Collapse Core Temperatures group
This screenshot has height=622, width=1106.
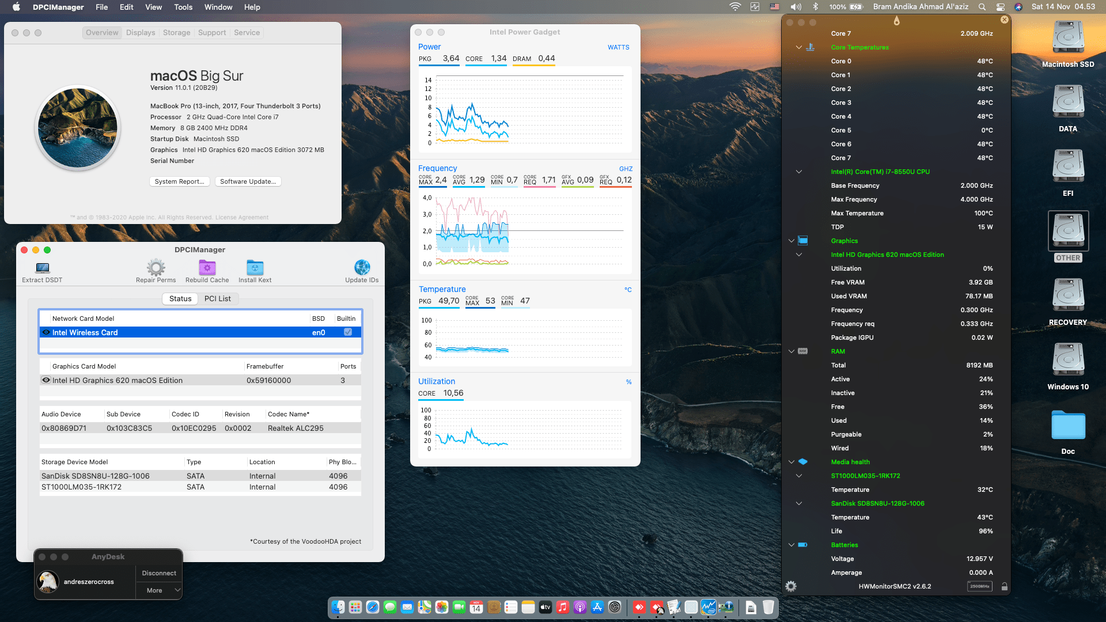(x=798, y=47)
